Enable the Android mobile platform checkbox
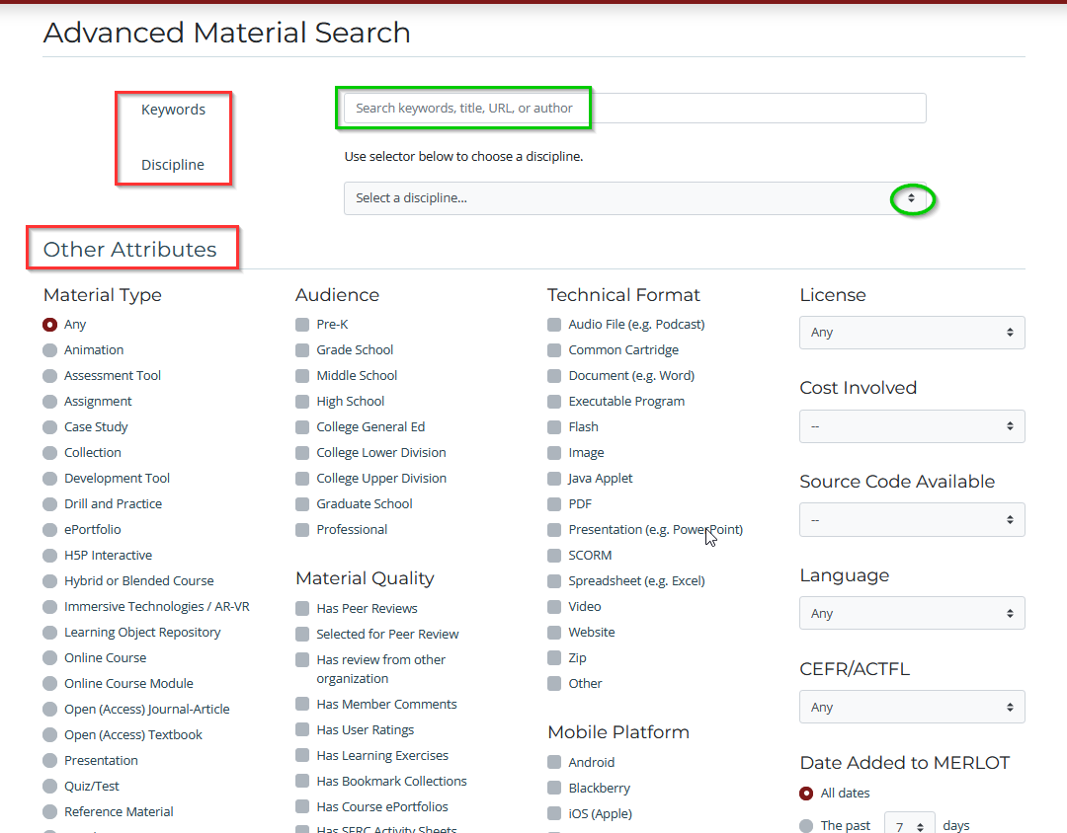The image size is (1067, 833). pyautogui.click(x=554, y=763)
